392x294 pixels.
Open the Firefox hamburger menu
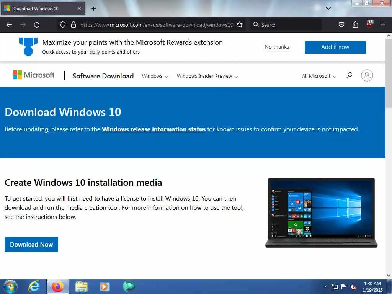pos(383,25)
